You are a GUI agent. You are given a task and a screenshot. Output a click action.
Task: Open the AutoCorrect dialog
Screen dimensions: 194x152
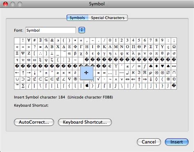34,122
